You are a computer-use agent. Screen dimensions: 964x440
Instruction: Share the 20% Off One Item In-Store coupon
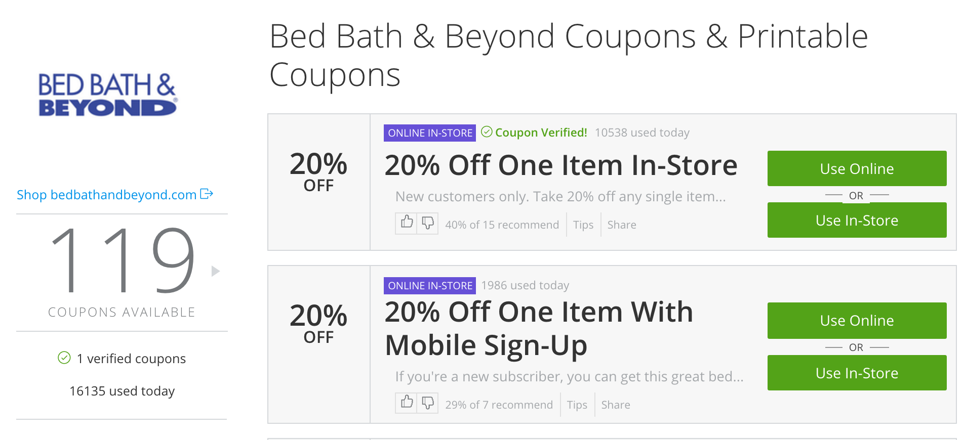621,225
